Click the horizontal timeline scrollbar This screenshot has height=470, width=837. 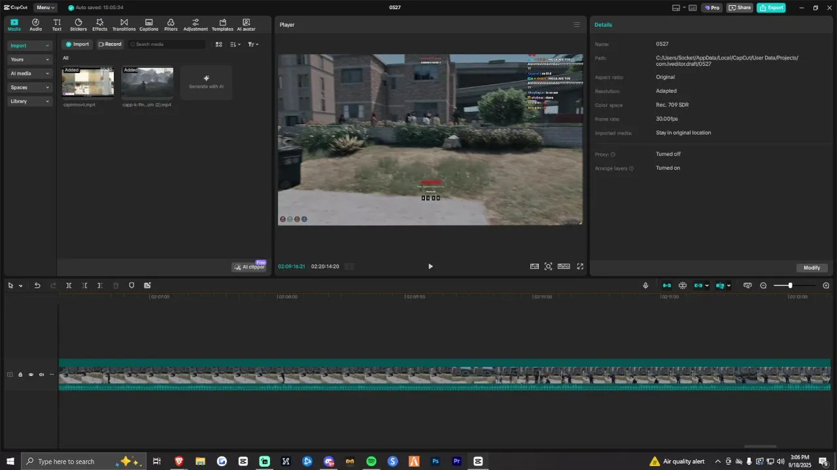tap(760, 446)
